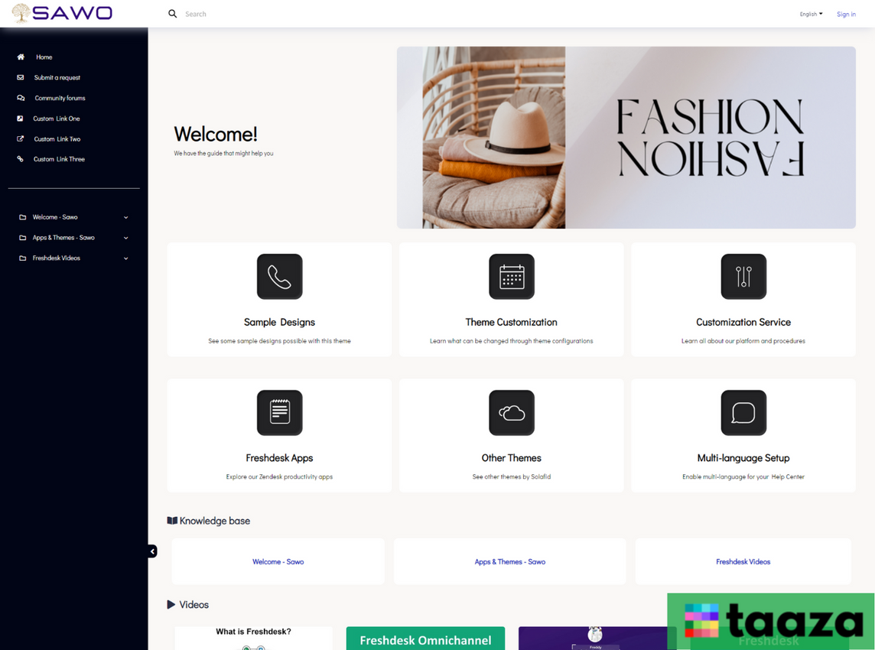Open Community forums from the sidebar
The width and height of the screenshot is (875, 650).
tap(60, 98)
